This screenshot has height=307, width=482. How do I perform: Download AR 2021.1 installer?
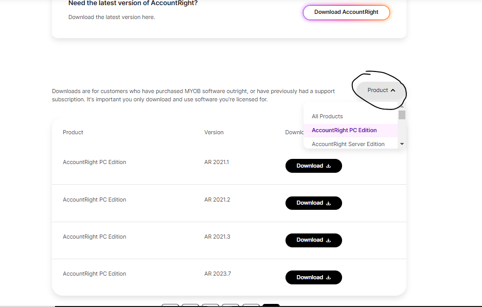[314, 166]
